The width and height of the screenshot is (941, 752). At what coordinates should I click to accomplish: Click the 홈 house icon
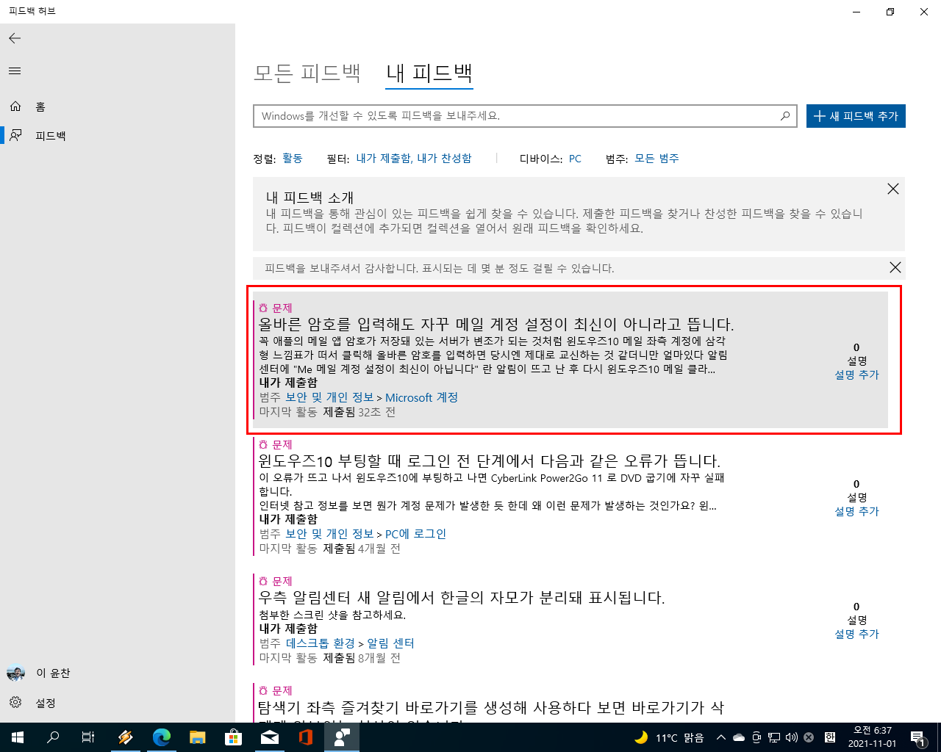pyautogui.click(x=15, y=106)
